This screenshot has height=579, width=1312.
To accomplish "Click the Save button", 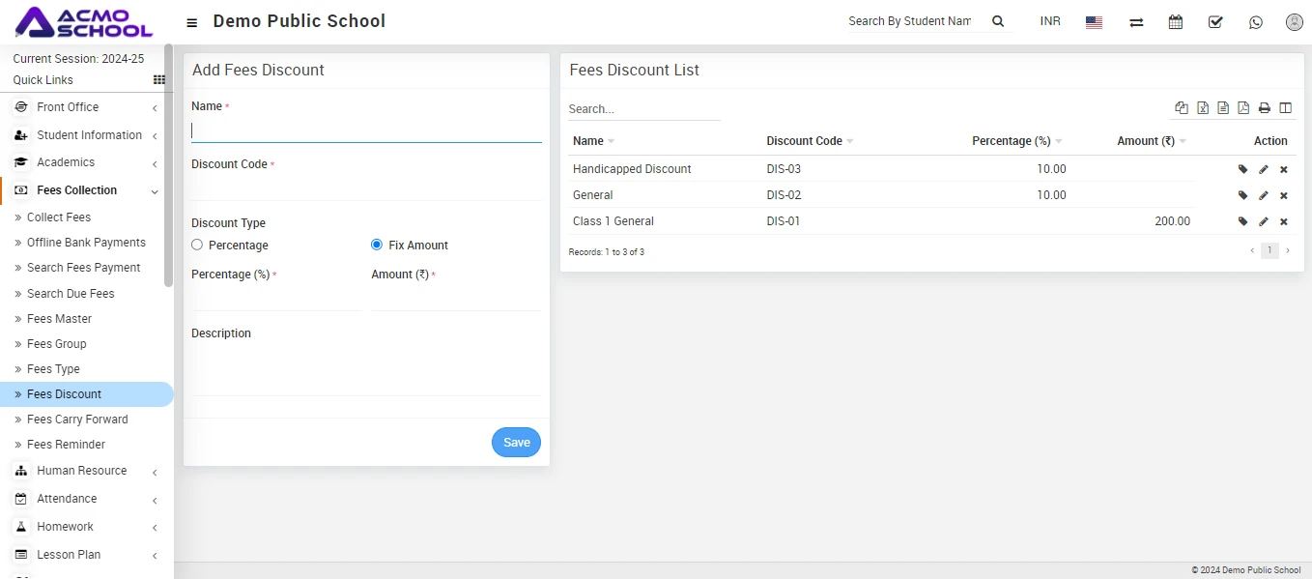I will pyautogui.click(x=516, y=443).
